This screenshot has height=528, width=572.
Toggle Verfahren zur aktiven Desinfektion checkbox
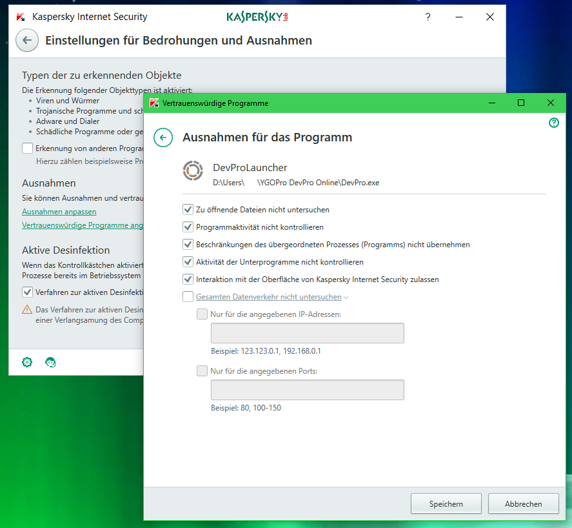pyautogui.click(x=27, y=292)
